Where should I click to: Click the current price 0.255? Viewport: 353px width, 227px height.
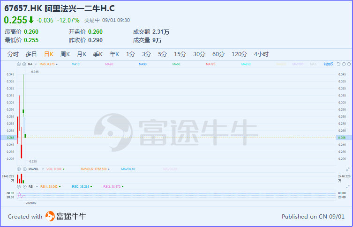click(x=15, y=20)
